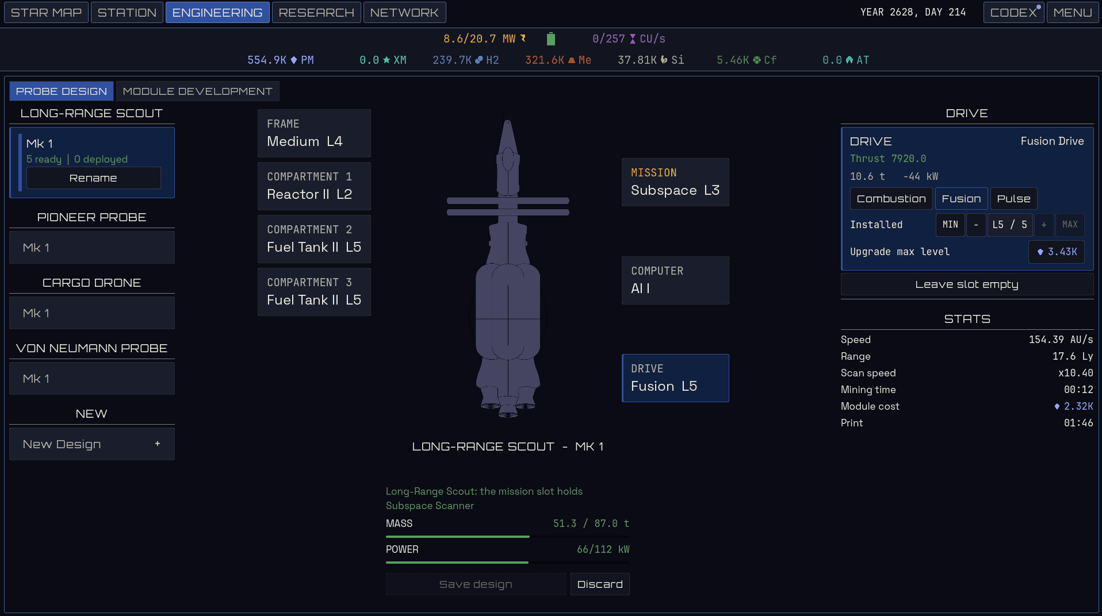Screen dimensions: 1102x616
Task: Select the Computer AI I slot
Action: (675, 280)
